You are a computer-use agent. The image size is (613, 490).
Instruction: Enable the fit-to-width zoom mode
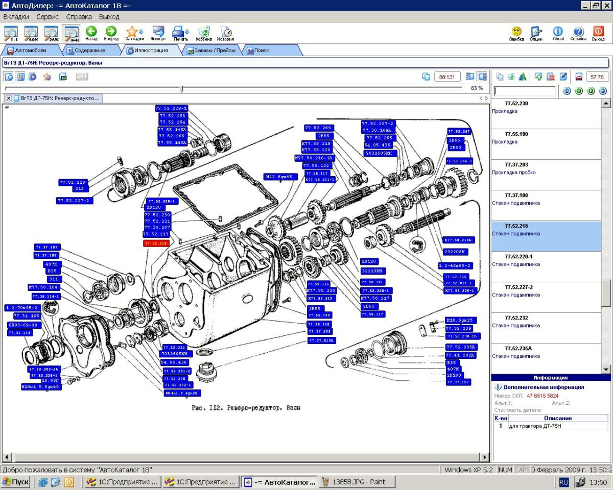click(70, 33)
